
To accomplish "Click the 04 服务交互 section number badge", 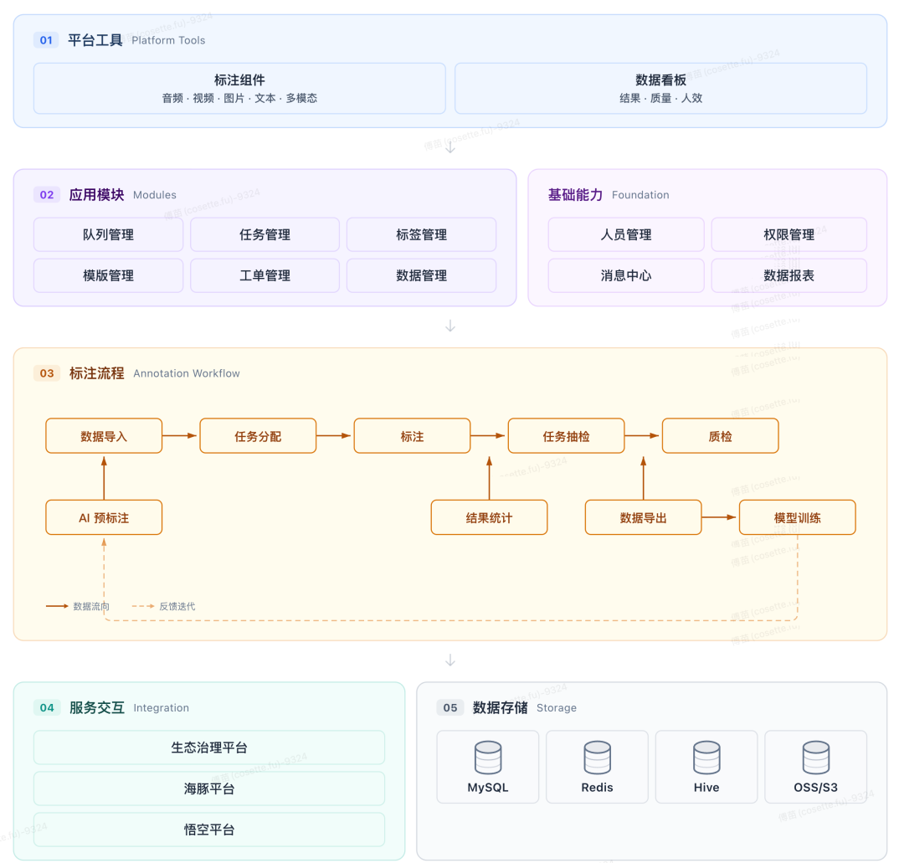I will tap(47, 707).
